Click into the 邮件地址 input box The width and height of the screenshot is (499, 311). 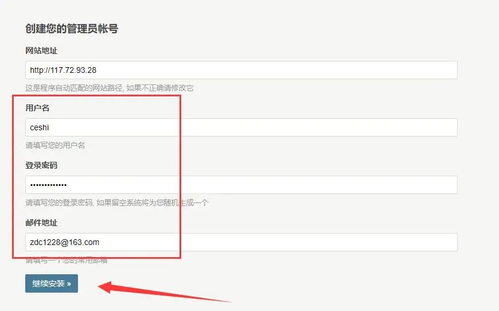point(241,242)
